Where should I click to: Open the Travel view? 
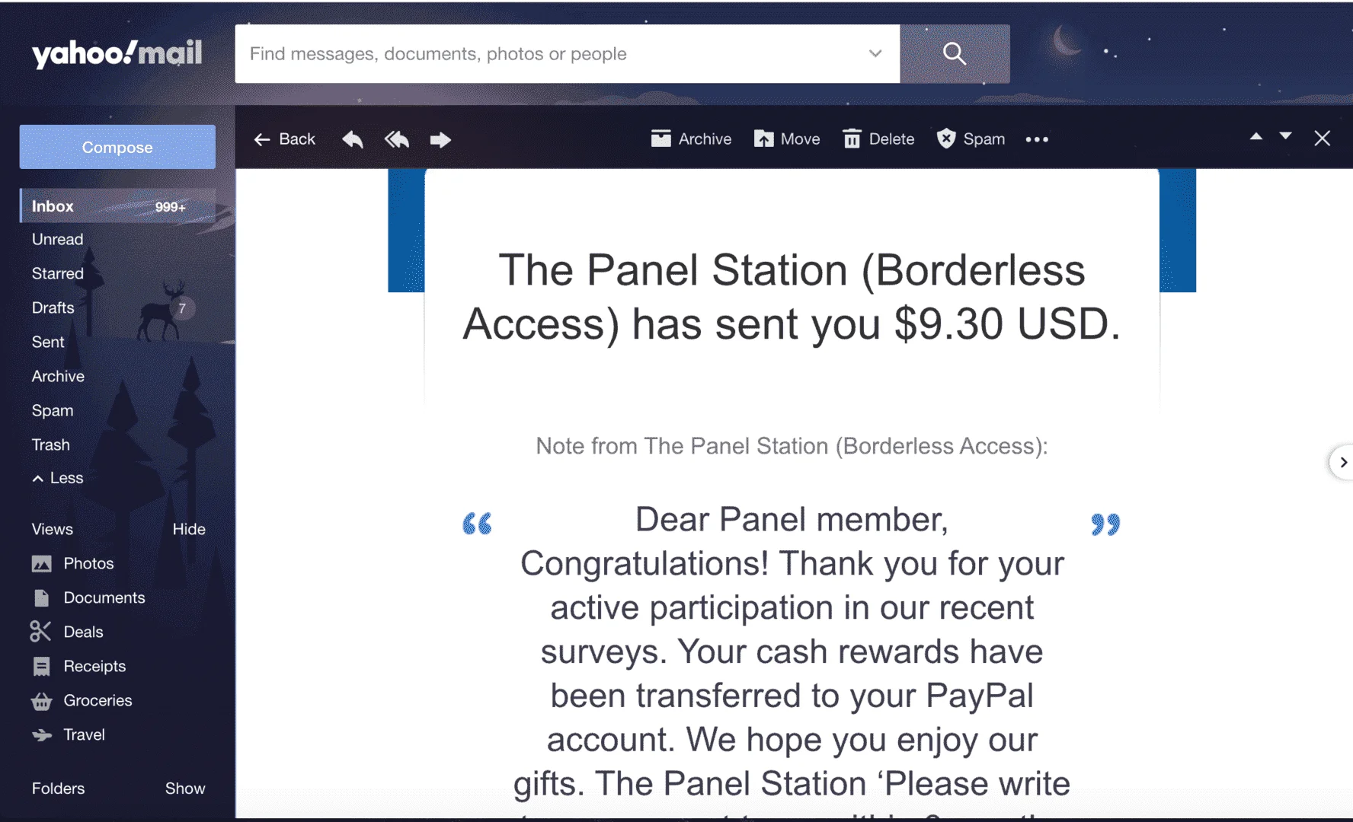pyautogui.click(x=69, y=735)
